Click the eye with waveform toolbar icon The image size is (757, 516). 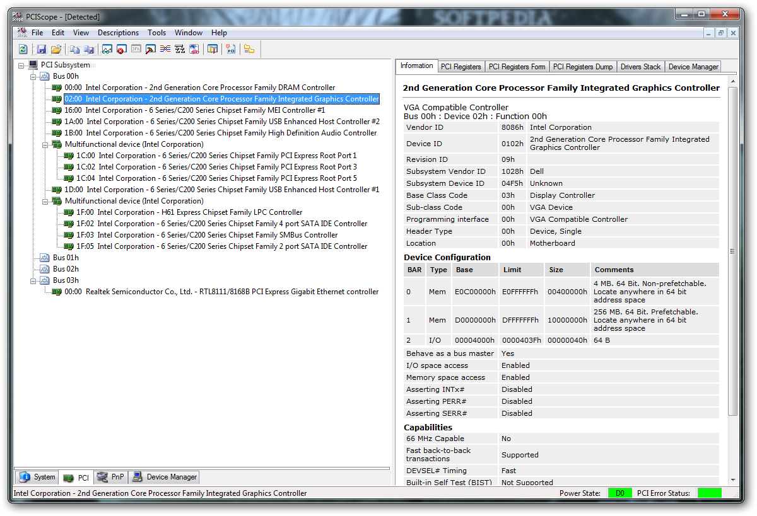point(194,49)
